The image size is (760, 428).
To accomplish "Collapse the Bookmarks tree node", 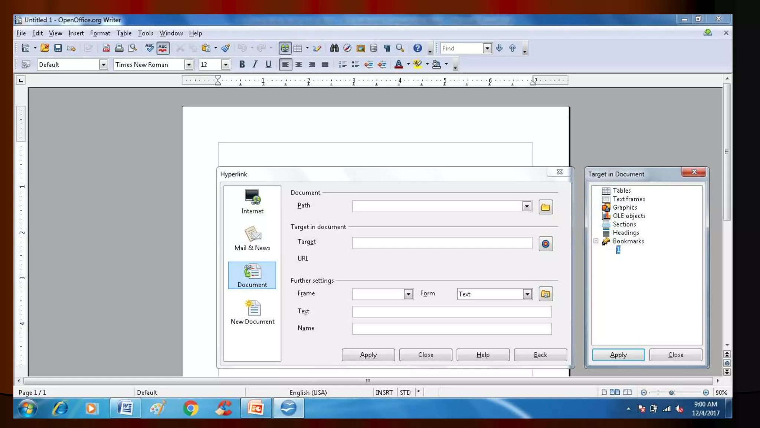I will 596,241.
